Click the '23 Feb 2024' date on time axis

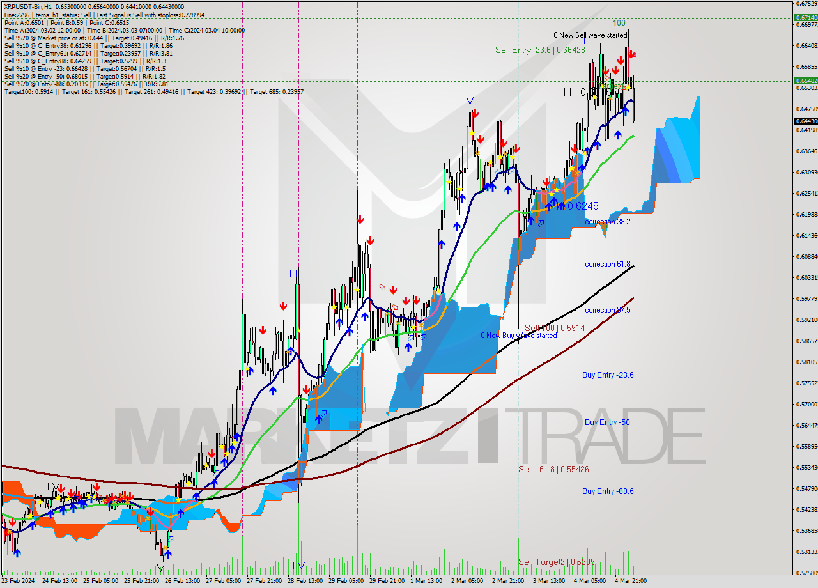coord(19,580)
